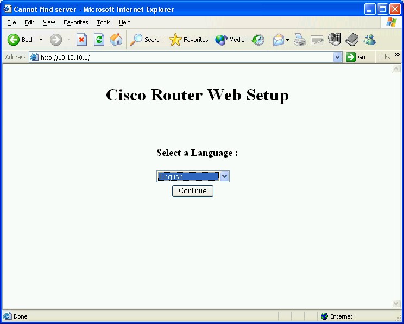The height and width of the screenshot is (324, 404).
Task: Click the Edit page toolbar icon
Action: point(317,40)
